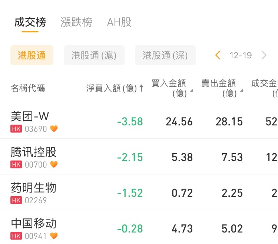Select the 港股通(深) filter chip
278x244 pixels.
click(x=165, y=56)
